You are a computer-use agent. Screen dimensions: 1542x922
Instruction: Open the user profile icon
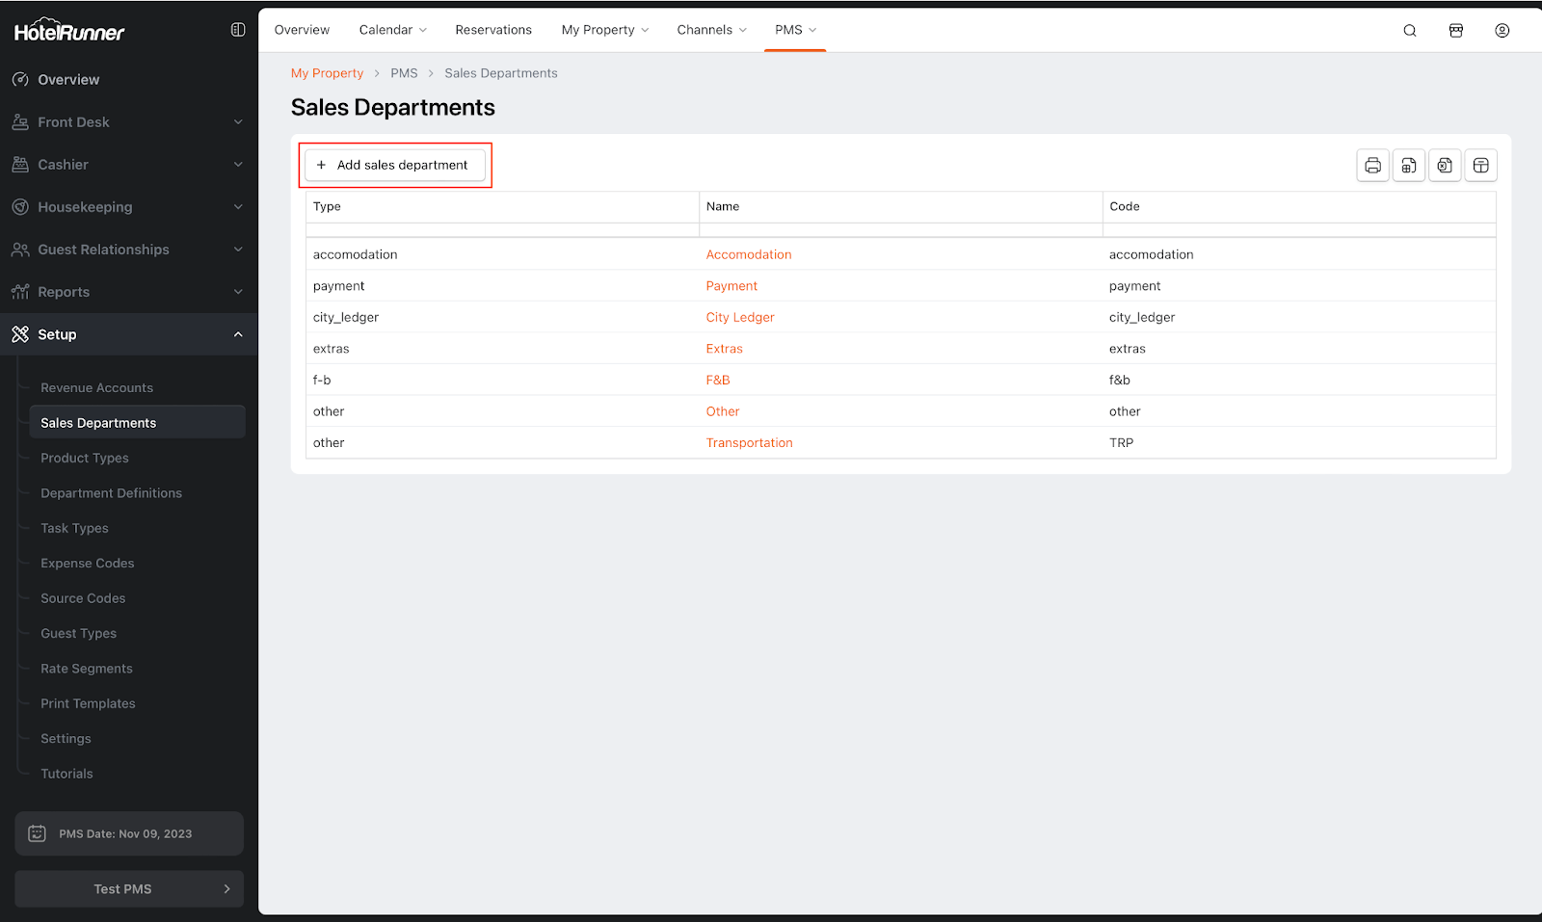click(x=1502, y=31)
